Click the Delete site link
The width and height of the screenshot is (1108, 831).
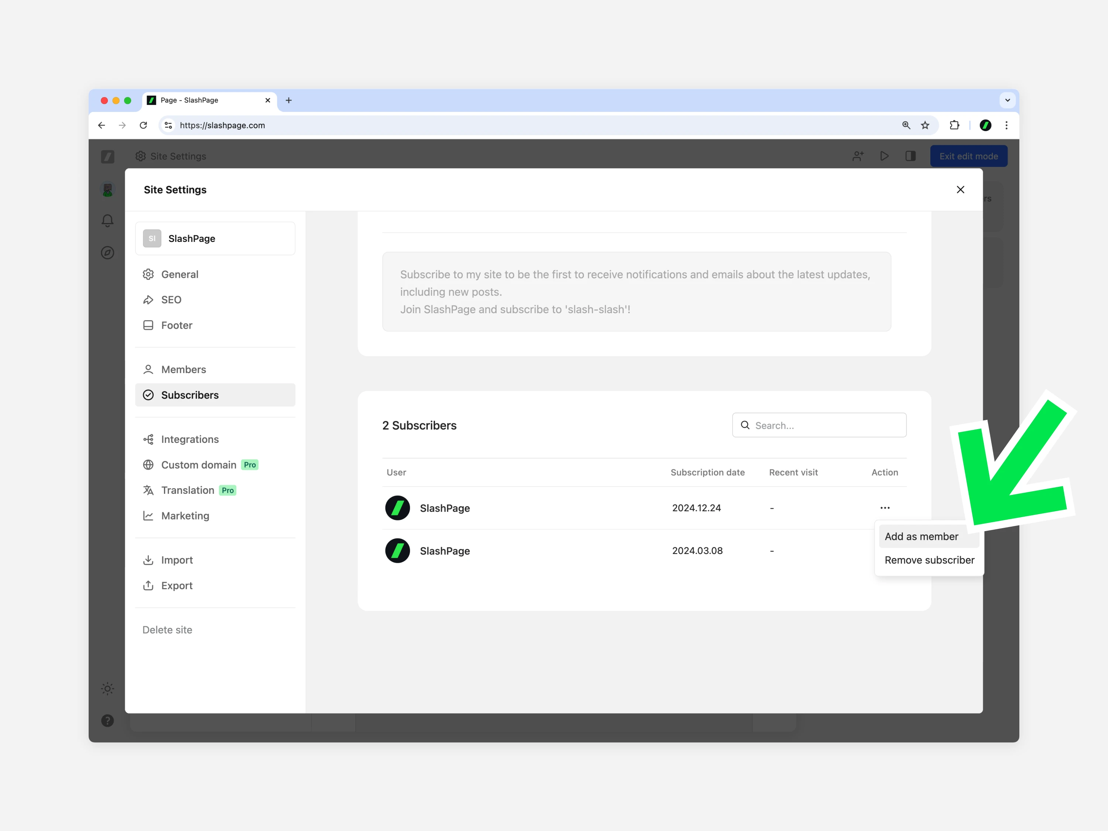167,630
